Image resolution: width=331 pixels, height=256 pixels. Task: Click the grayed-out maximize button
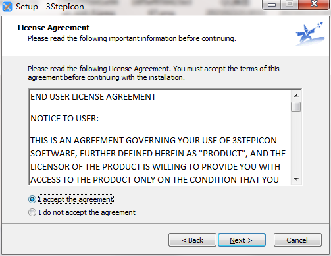(290, 5)
